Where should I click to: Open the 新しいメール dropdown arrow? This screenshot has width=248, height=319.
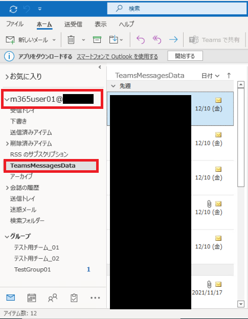pos(54,40)
